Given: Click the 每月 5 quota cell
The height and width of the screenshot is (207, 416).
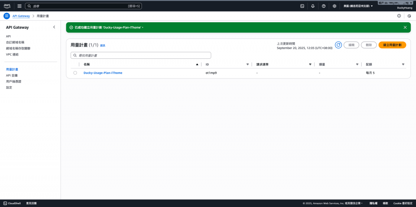Looking at the screenshot, I should click(370, 73).
